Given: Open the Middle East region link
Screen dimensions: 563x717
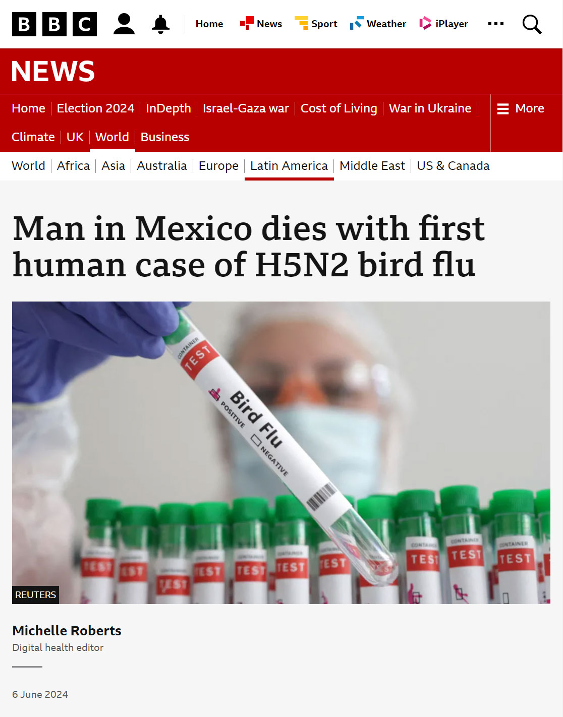Looking at the screenshot, I should [x=372, y=166].
